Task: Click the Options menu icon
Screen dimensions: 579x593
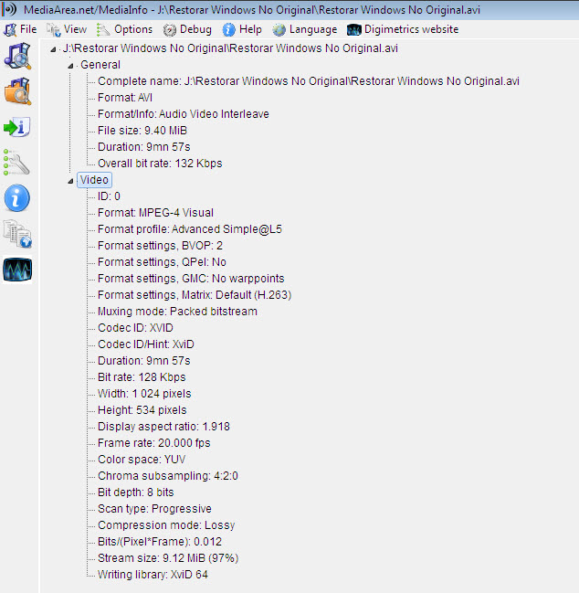Action: click(102, 29)
